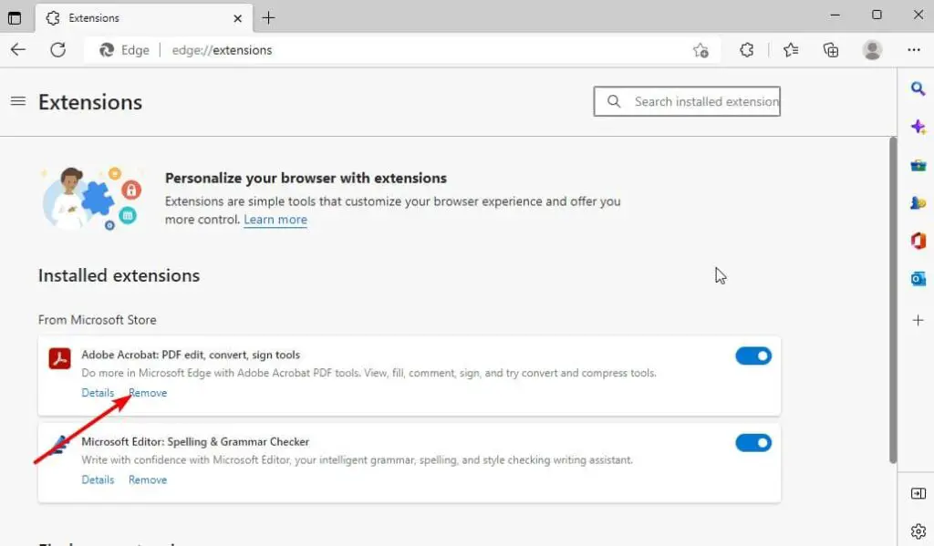934x546 pixels.
Task: Open Collections in the toolbar
Action: (831, 50)
